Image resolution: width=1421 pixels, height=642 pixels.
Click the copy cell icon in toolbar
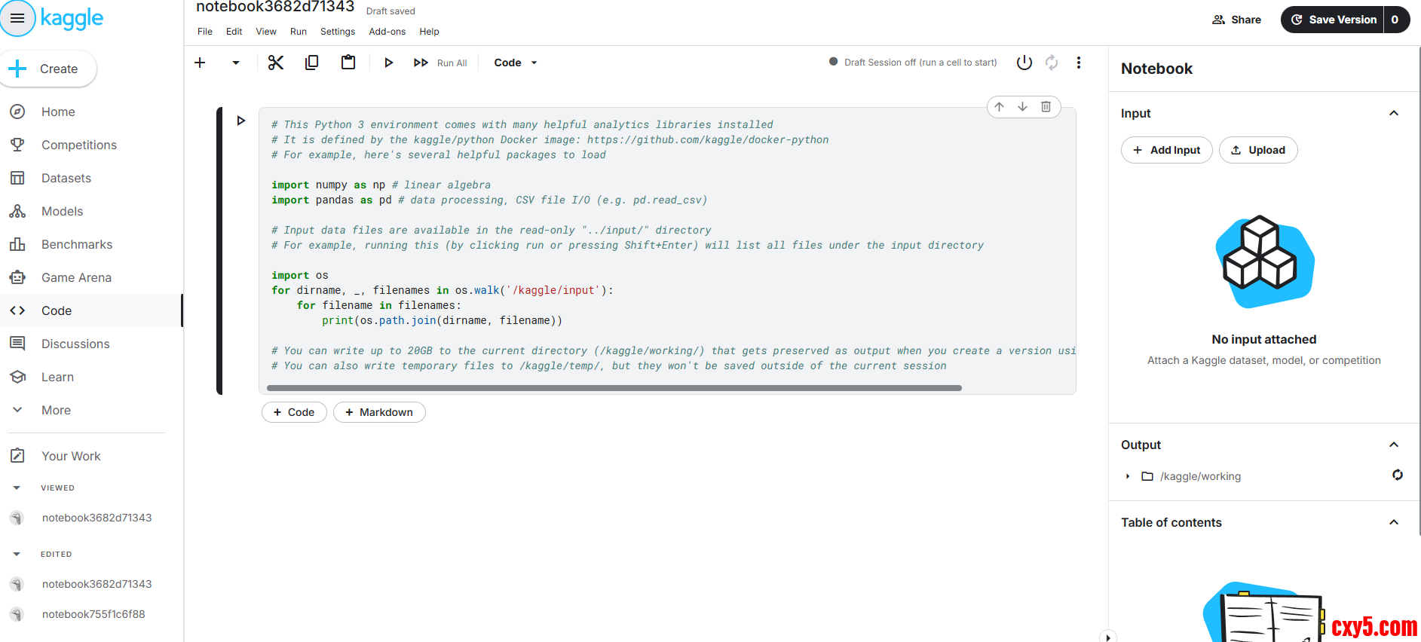click(x=311, y=63)
